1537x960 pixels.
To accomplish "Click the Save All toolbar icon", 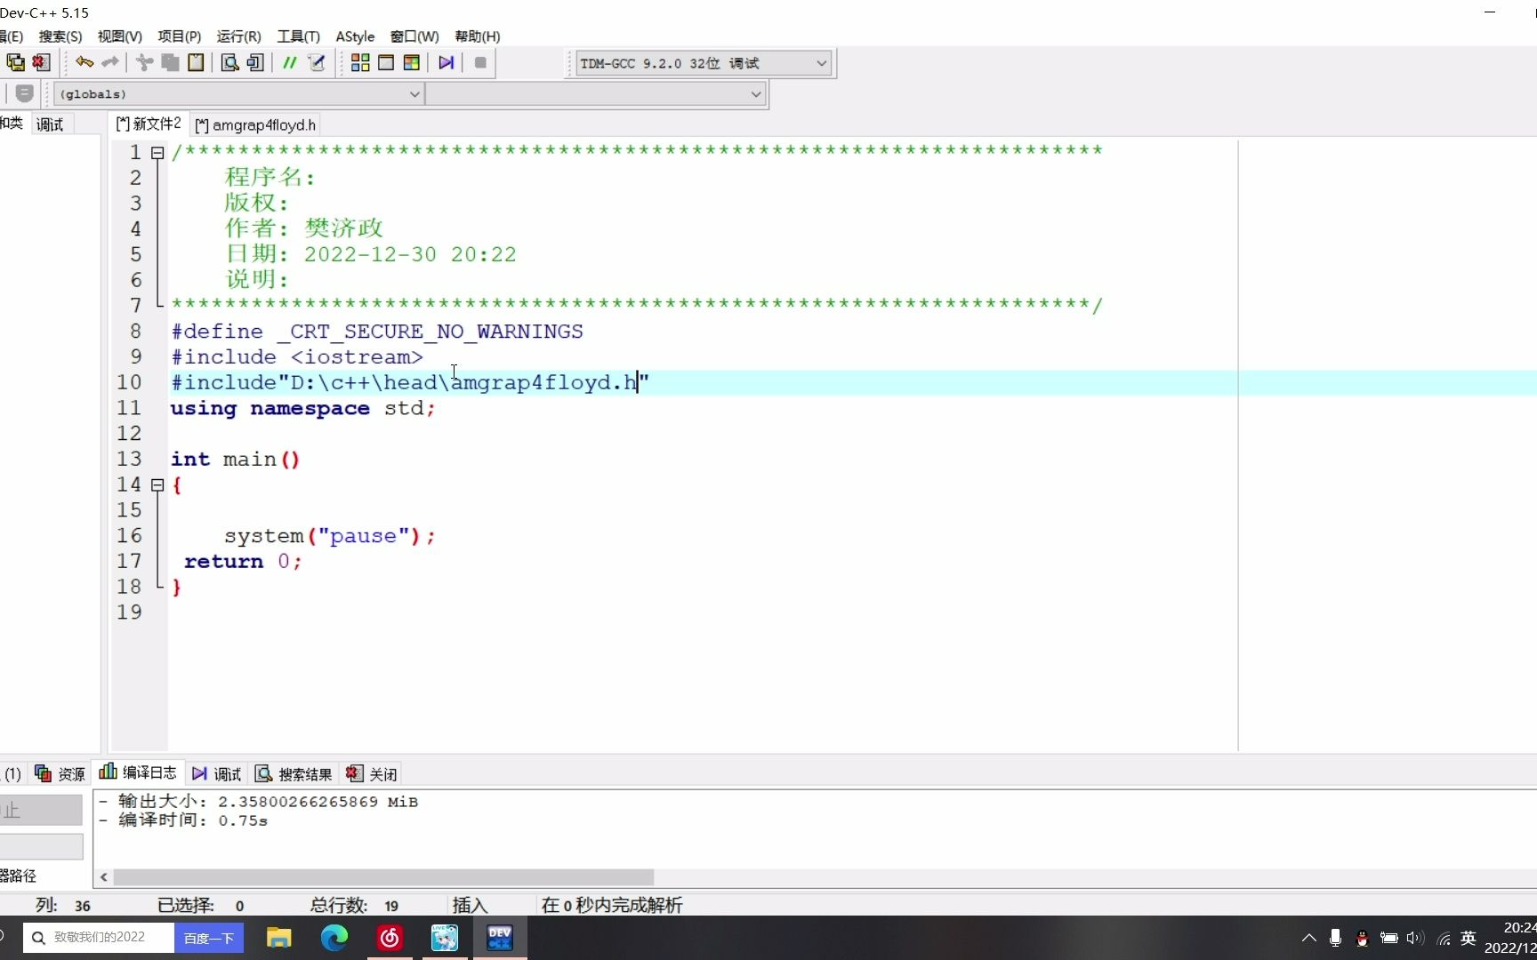I will (15, 62).
